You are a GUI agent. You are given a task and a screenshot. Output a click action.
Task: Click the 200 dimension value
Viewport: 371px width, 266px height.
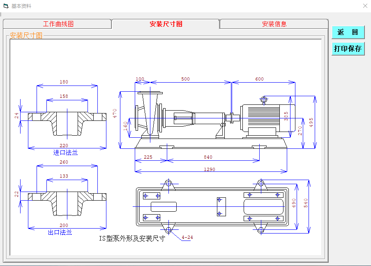coord(64,225)
